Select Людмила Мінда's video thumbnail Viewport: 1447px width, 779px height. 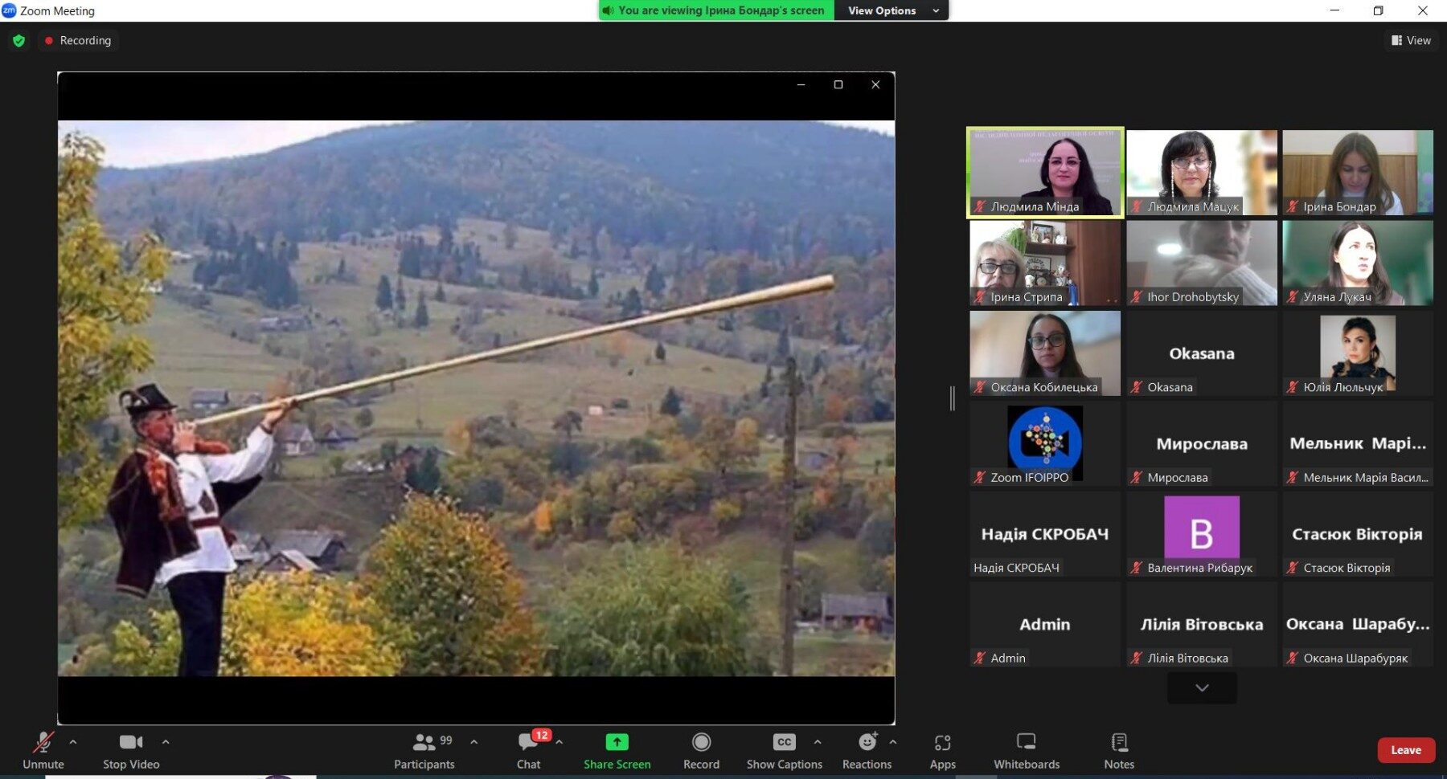[x=1044, y=172]
